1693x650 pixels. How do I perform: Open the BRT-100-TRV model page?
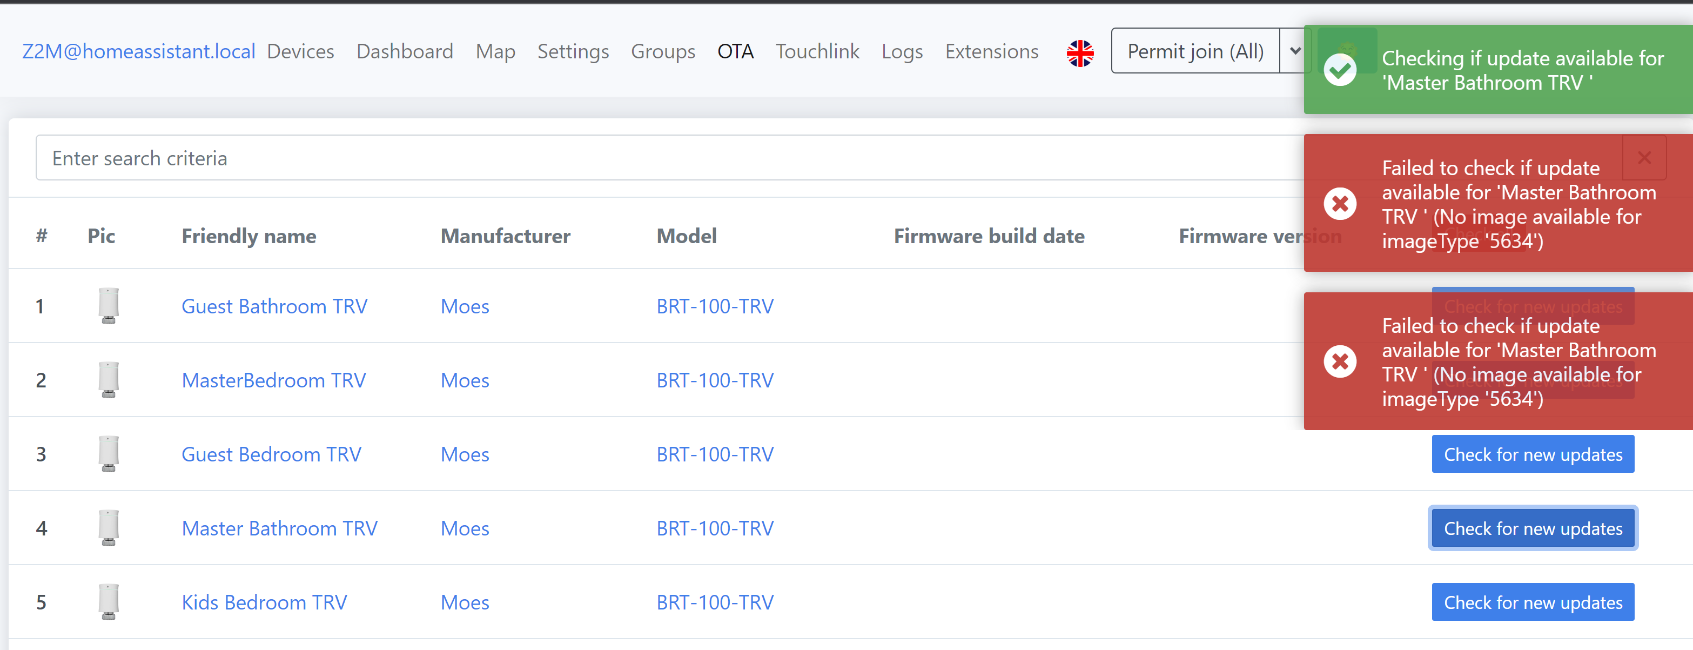715,306
